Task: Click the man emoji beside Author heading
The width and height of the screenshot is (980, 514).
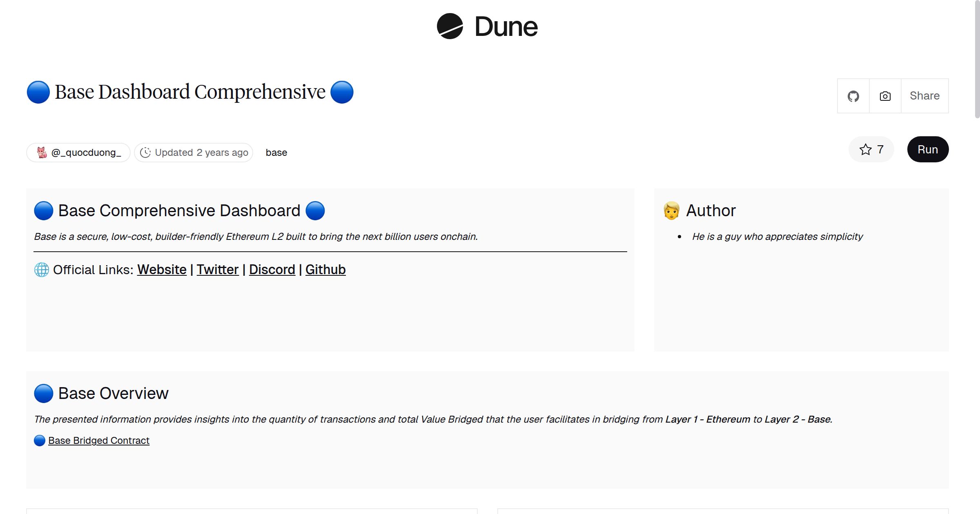Action: click(671, 211)
